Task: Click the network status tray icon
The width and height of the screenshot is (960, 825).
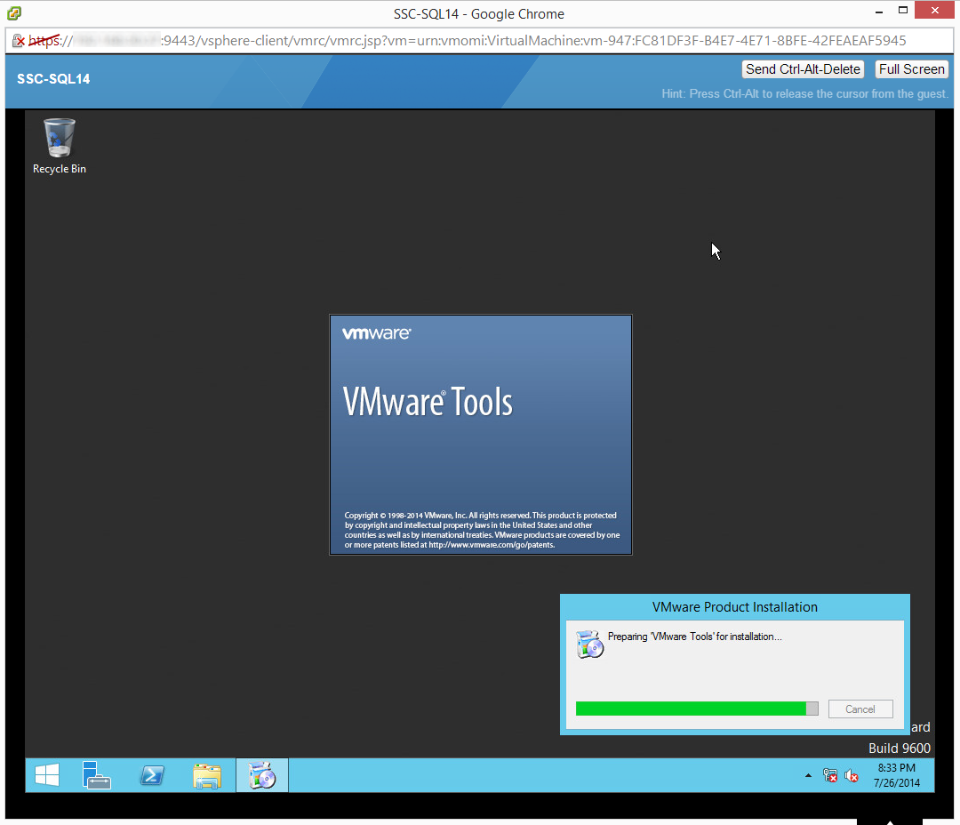Action: point(830,776)
